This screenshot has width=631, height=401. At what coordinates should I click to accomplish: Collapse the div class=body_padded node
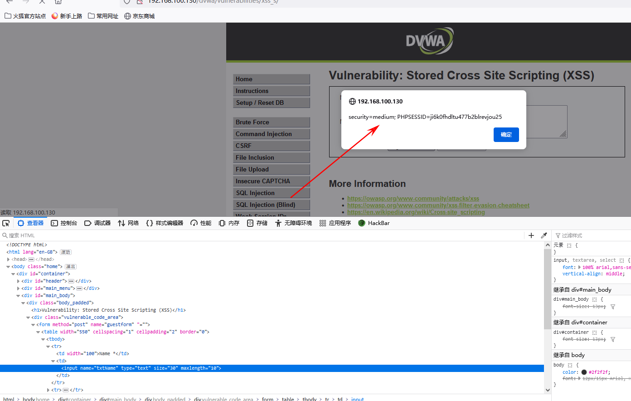pyautogui.click(x=23, y=303)
